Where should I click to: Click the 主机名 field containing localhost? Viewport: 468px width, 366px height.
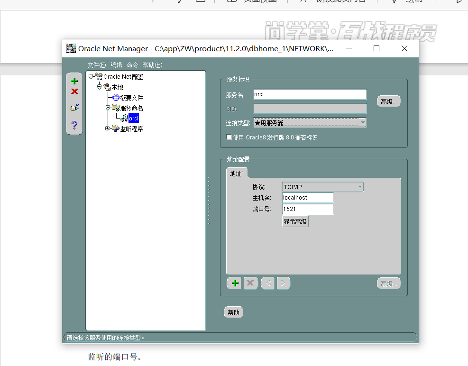point(308,198)
